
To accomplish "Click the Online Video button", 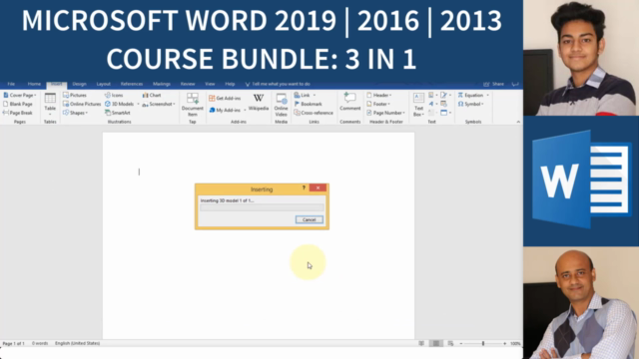I will 281,104.
